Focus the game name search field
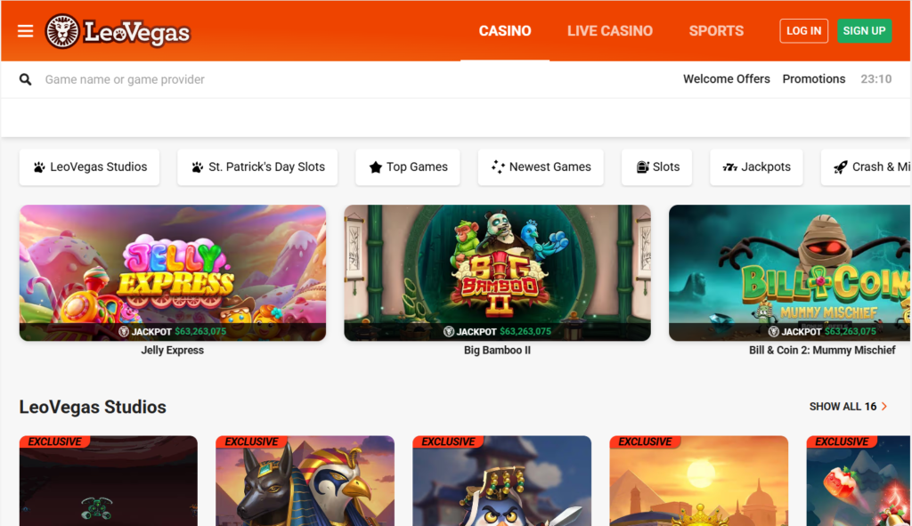Screen dimensions: 912x526 click(x=349, y=79)
